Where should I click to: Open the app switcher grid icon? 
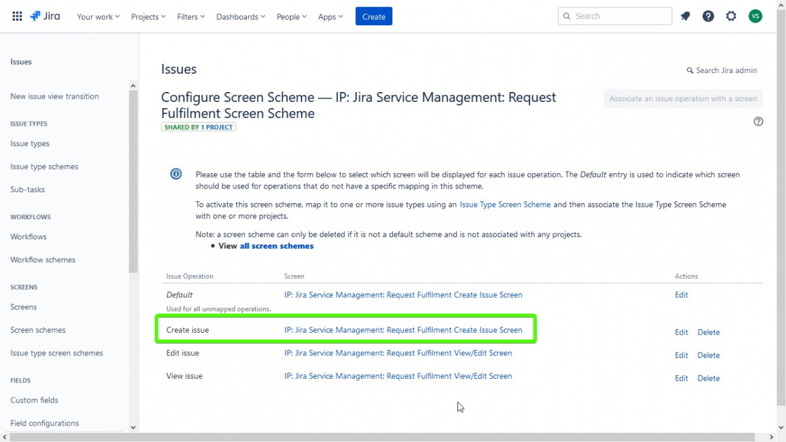pyautogui.click(x=17, y=17)
